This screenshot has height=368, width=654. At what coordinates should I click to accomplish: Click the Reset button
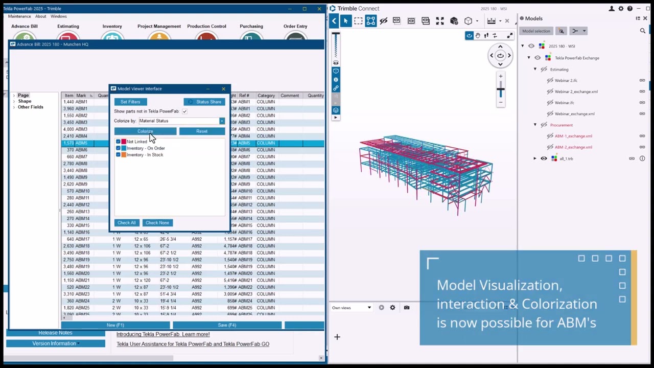coord(202,131)
